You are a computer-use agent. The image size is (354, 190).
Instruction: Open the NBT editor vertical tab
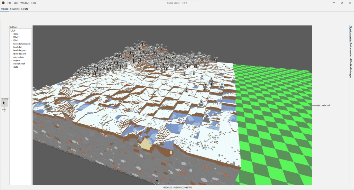(351, 62)
